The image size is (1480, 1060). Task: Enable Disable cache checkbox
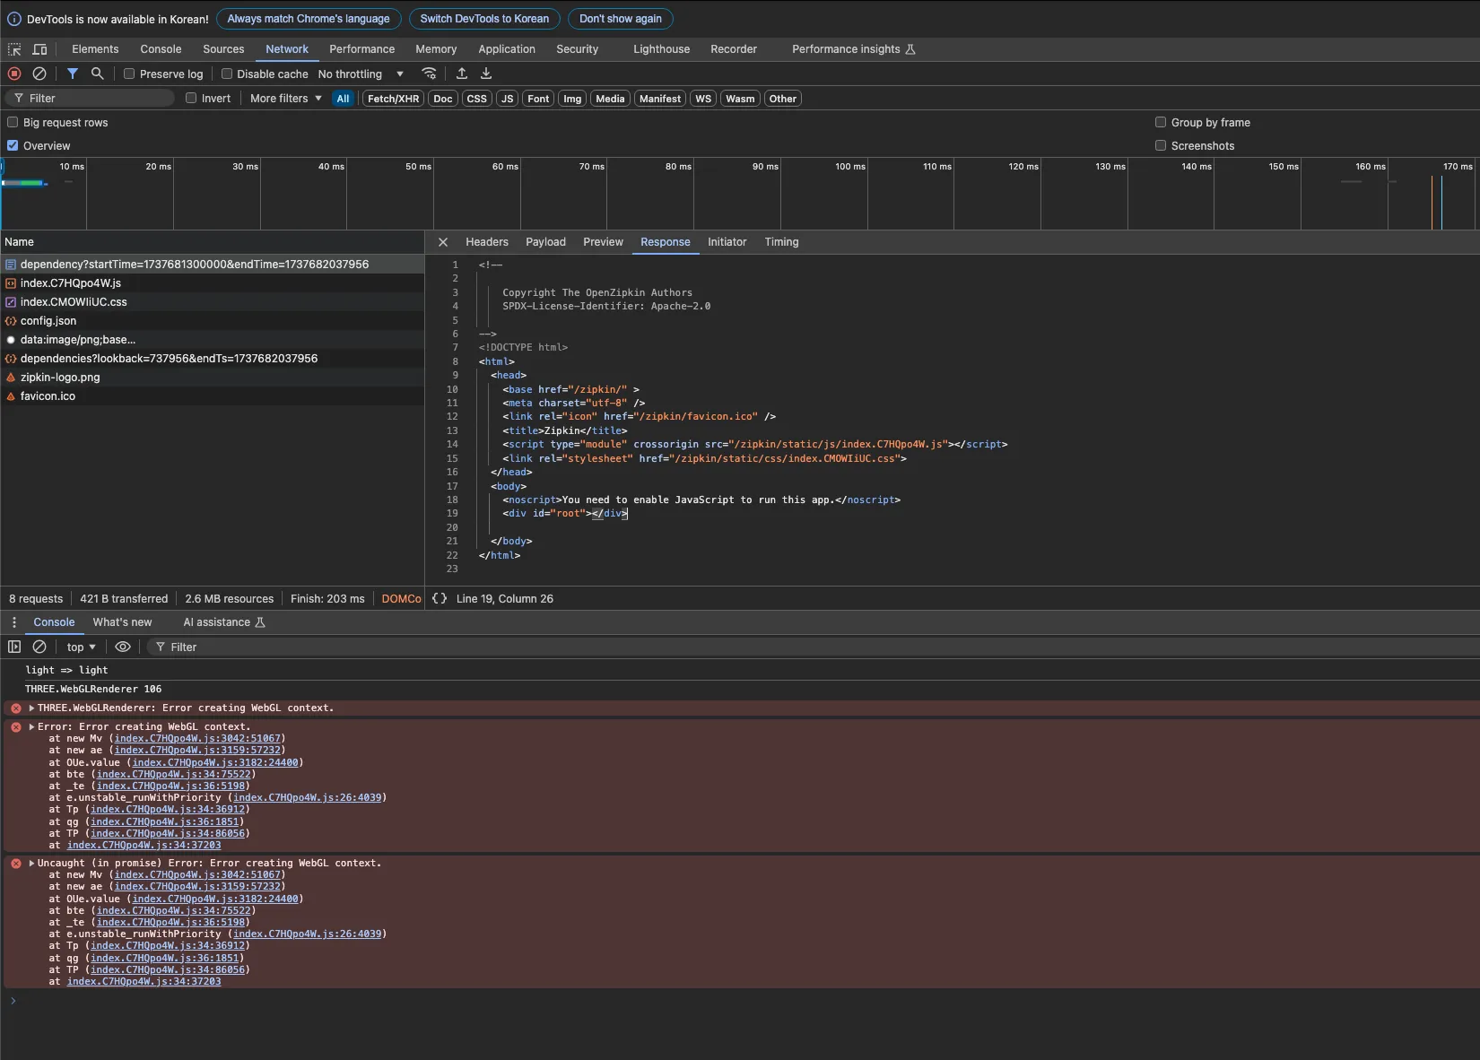227,74
